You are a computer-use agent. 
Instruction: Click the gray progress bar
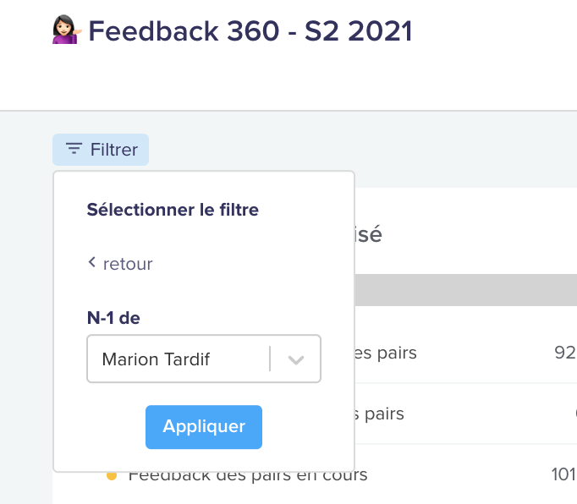pyautogui.click(x=466, y=290)
